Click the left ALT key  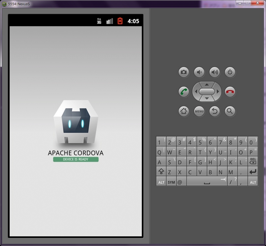pos(161,181)
